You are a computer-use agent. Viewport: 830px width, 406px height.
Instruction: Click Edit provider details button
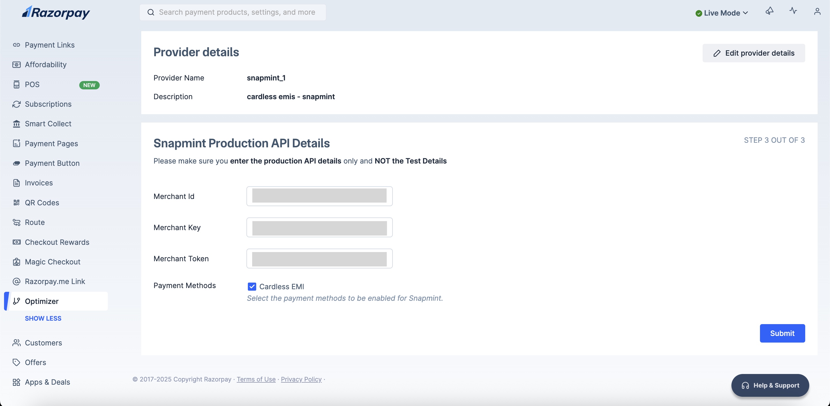point(754,53)
